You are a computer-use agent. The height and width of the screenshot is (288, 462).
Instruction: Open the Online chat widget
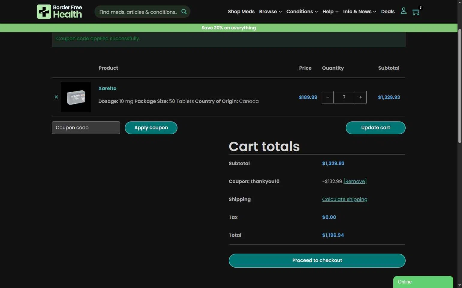click(x=423, y=282)
